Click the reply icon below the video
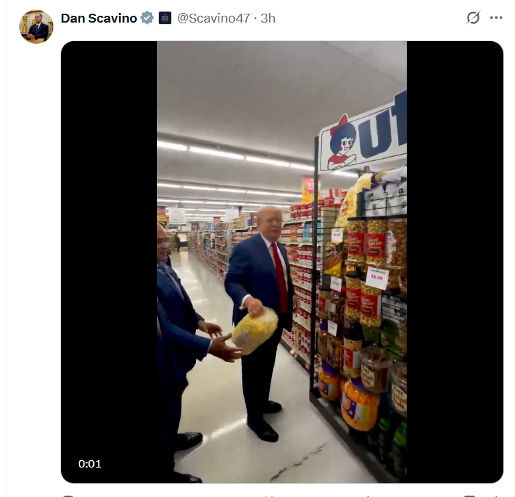The image size is (515, 497). click(67, 496)
